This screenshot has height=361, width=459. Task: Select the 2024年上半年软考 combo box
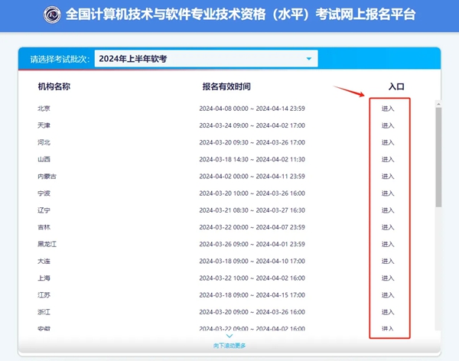pyautogui.click(x=206, y=59)
